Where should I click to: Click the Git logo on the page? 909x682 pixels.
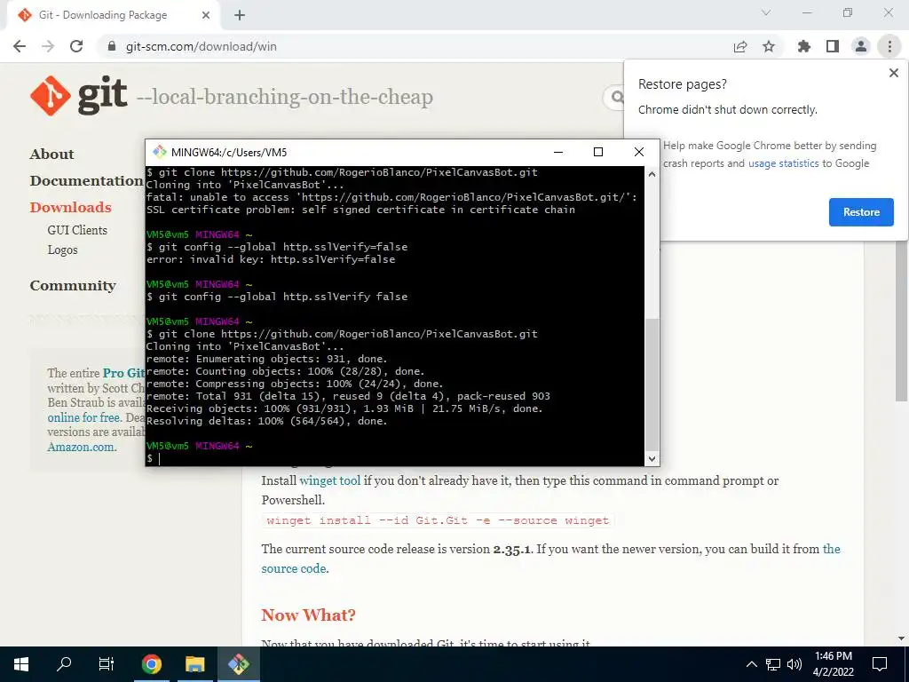point(78,96)
